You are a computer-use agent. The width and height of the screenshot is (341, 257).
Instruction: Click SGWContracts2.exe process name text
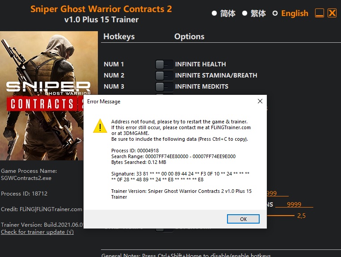coord(26,178)
